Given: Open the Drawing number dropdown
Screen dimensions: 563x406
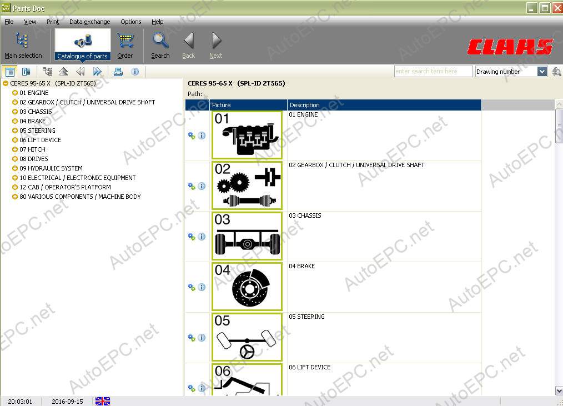Looking at the screenshot, I should point(542,72).
